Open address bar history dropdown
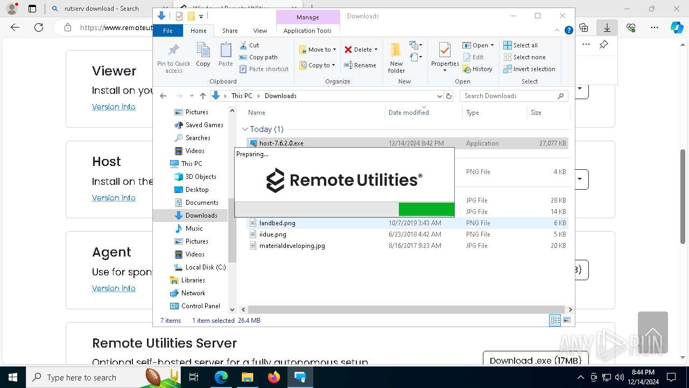Screen dimensions: 689x388 click(x=440, y=96)
